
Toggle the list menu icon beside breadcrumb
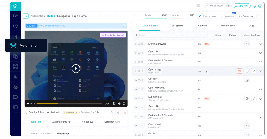click(26, 16)
